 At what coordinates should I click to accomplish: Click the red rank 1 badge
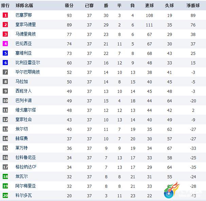[5, 15]
